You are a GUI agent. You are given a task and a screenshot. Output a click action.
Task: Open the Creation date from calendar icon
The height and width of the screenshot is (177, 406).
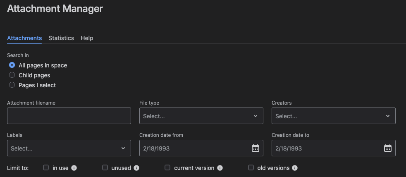pyautogui.click(x=256, y=148)
